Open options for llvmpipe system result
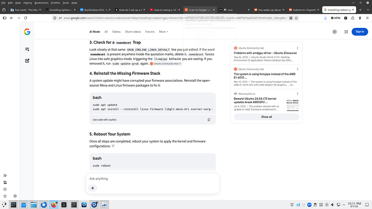 click(x=298, y=69)
